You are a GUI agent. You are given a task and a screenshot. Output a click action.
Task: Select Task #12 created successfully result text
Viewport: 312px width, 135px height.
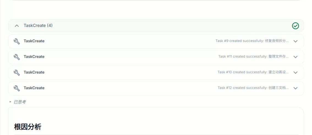coord(253,88)
